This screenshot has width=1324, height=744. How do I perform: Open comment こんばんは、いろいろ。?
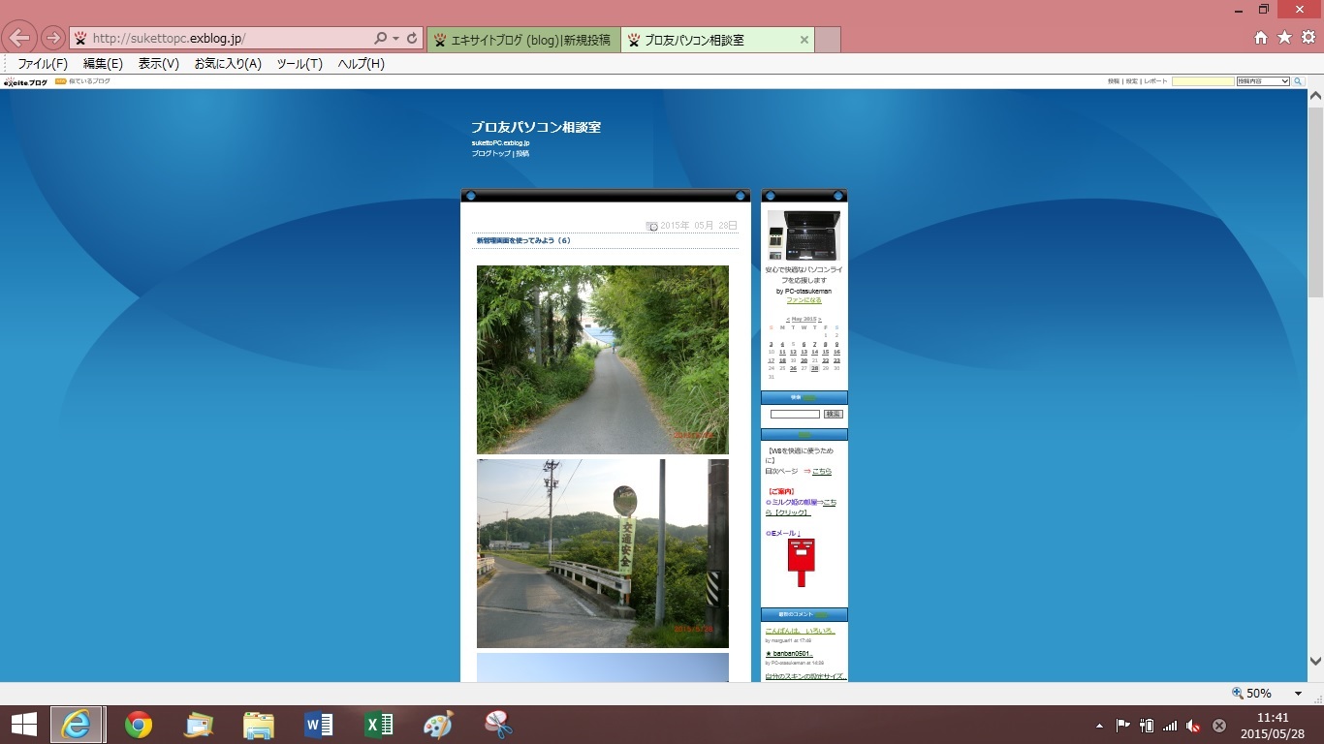800,631
